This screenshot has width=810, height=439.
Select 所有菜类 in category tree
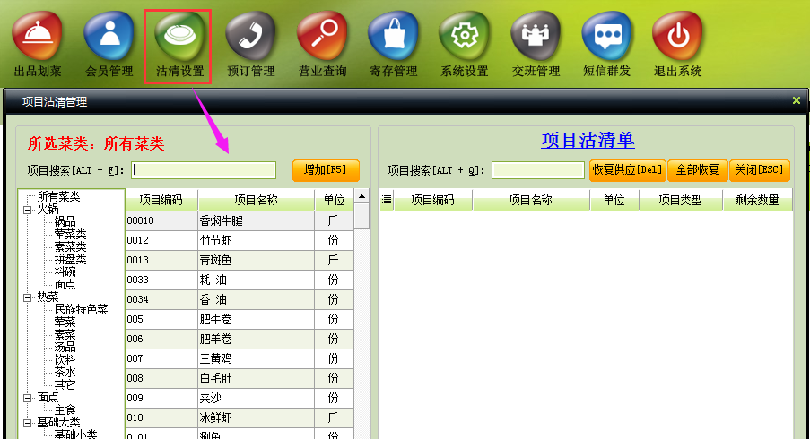pos(58,196)
